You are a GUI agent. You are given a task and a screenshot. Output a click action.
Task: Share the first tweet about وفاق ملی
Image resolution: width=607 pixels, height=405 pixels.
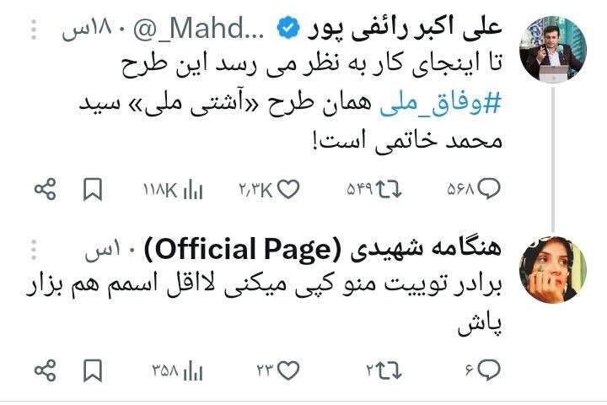pos(45,190)
